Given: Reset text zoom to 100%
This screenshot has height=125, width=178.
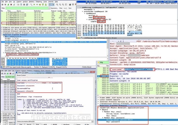Looking at the screenshot, I should (x=63, y=4).
